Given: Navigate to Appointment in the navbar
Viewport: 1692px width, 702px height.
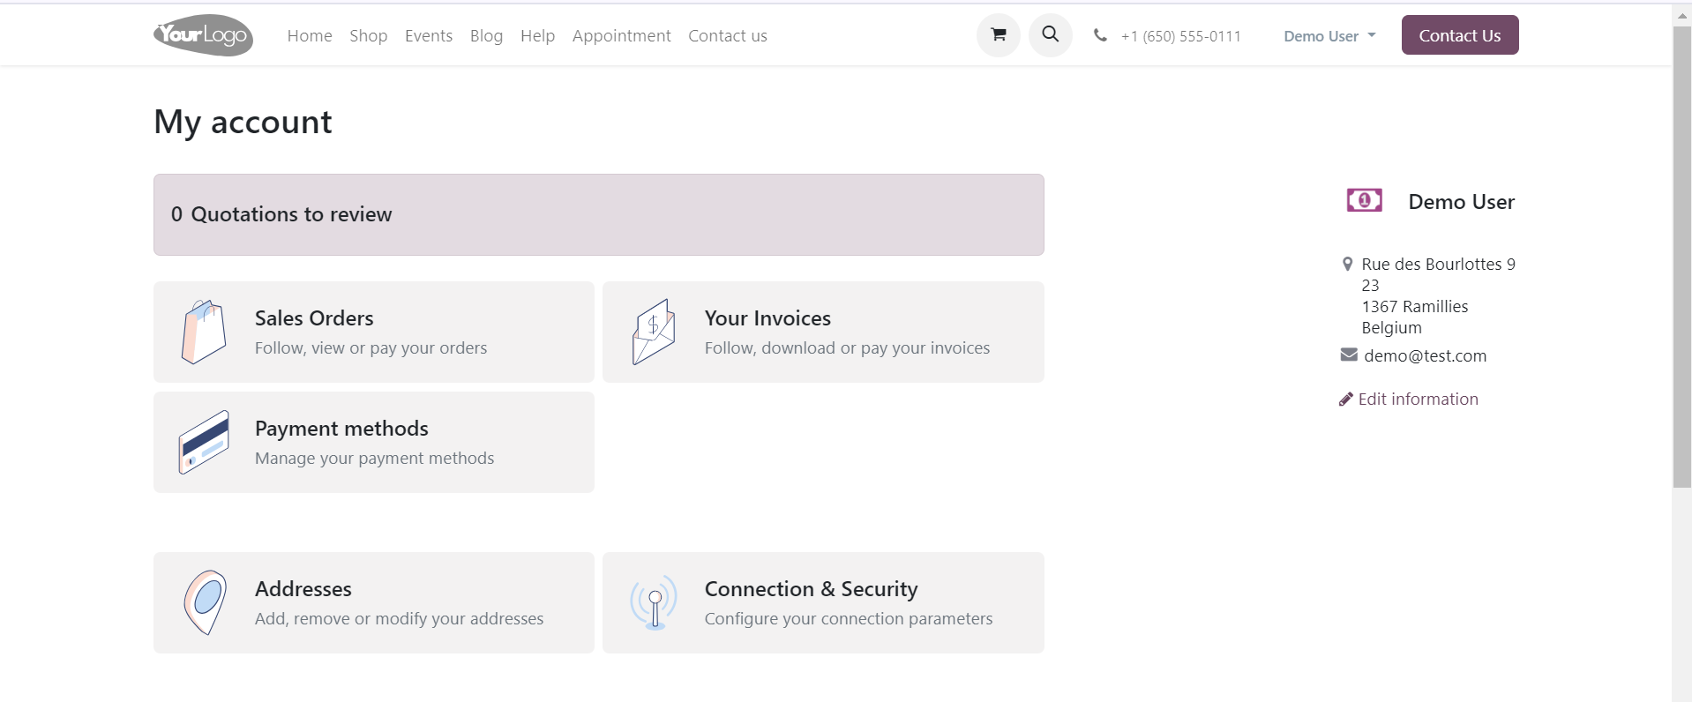Looking at the screenshot, I should [621, 36].
